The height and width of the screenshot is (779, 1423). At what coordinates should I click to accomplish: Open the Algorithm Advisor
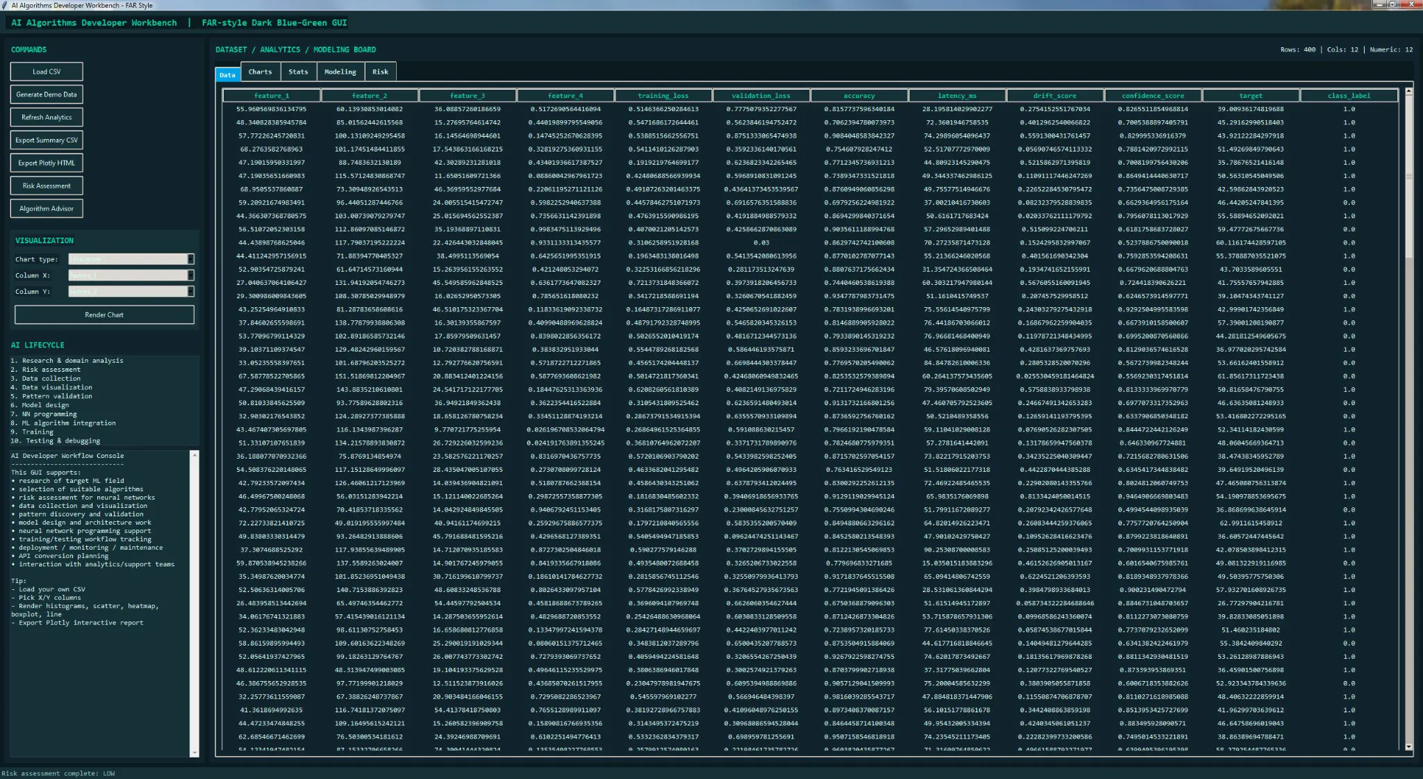tap(47, 209)
